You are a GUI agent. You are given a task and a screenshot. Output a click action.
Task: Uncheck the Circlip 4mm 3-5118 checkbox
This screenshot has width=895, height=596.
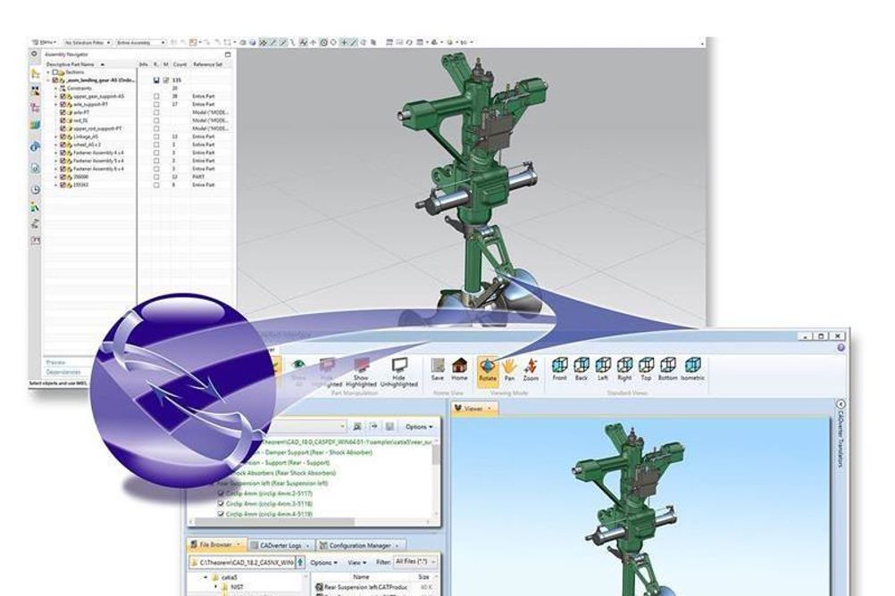[x=221, y=503]
